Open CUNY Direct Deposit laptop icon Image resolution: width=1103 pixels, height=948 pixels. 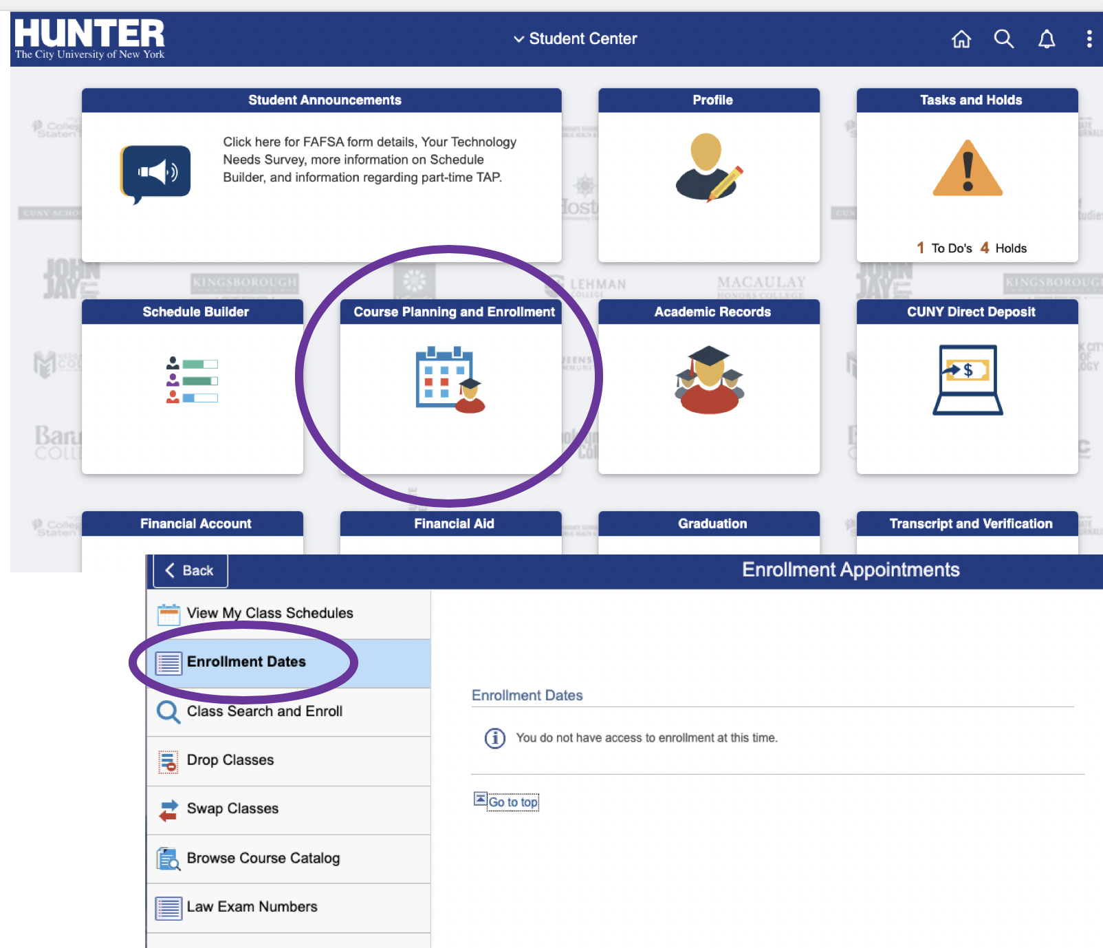[967, 380]
